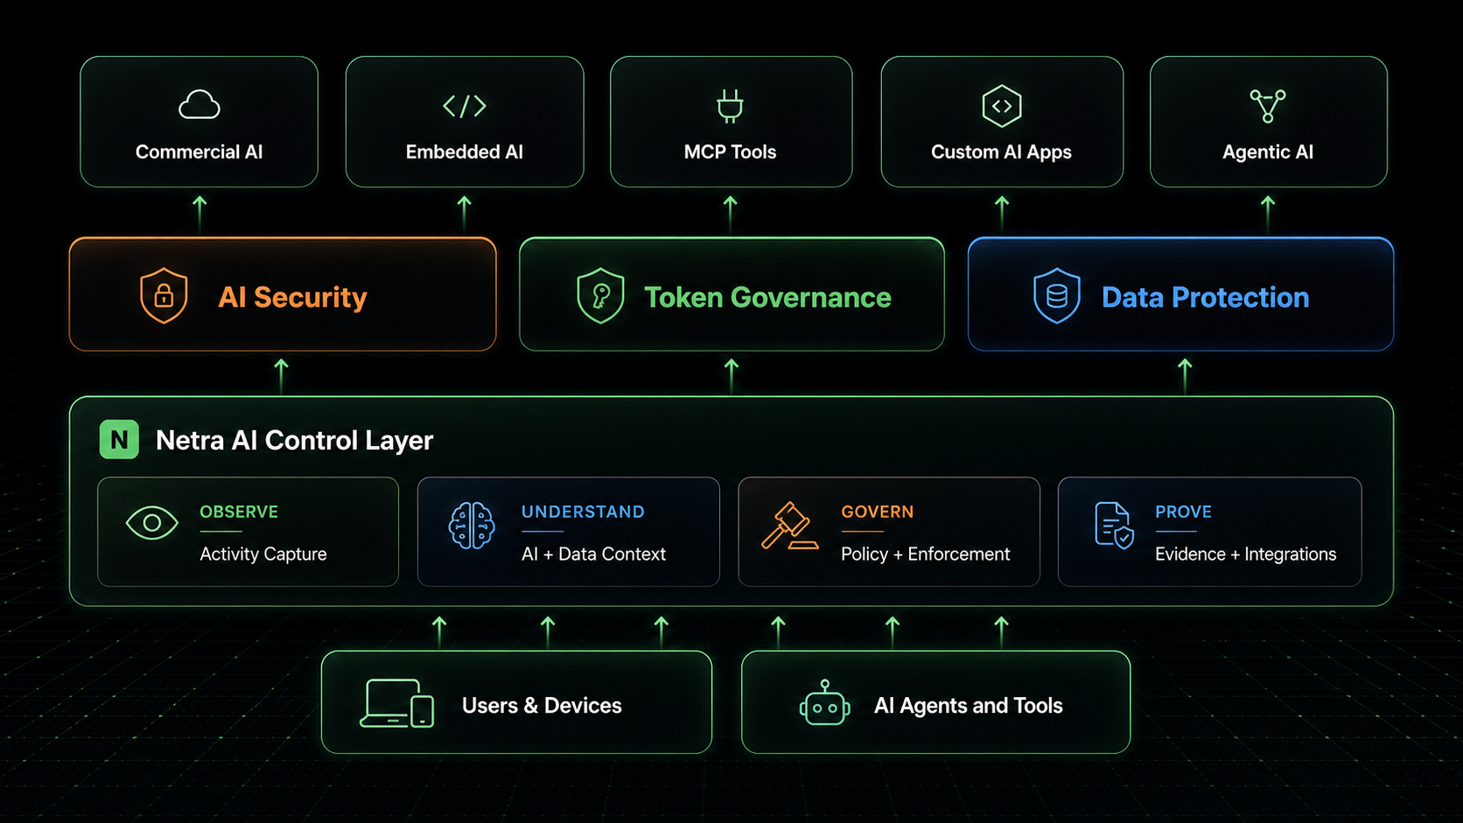This screenshot has width=1463, height=823.
Task: Click the Govern gavel icon
Action: pos(789,526)
